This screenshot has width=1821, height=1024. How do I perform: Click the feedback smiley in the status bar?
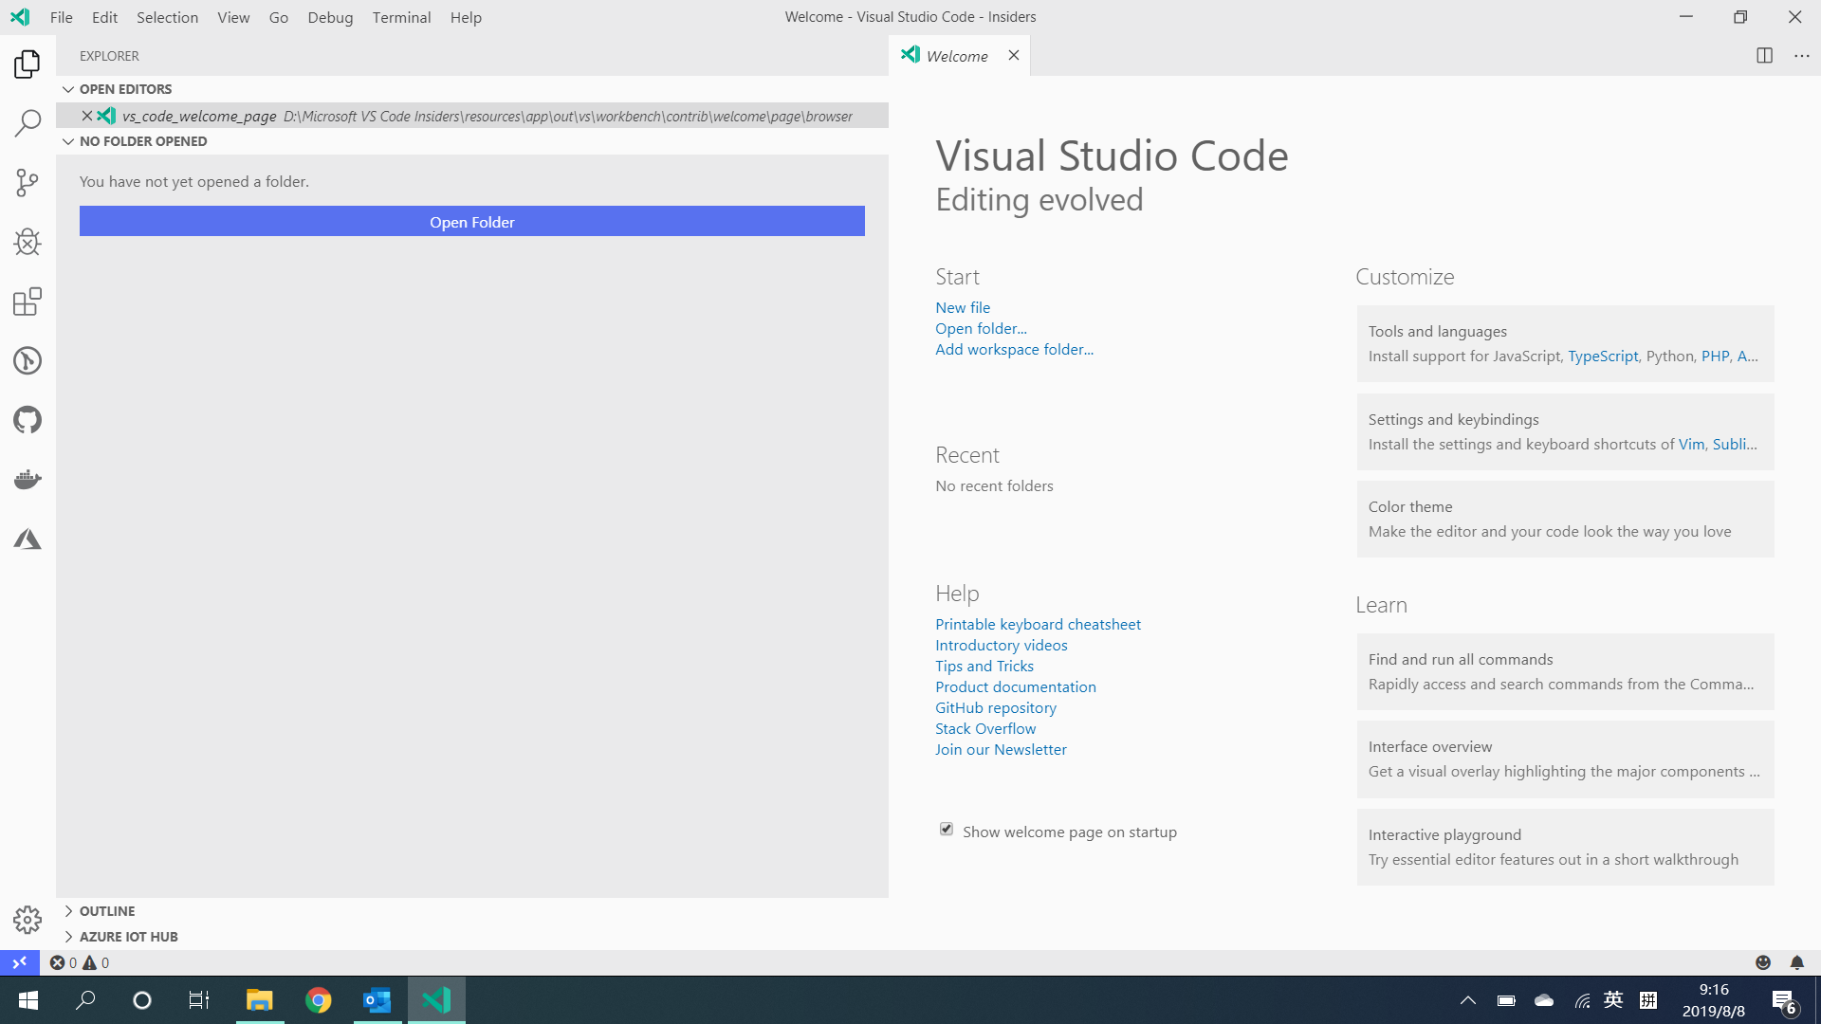click(x=1763, y=962)
